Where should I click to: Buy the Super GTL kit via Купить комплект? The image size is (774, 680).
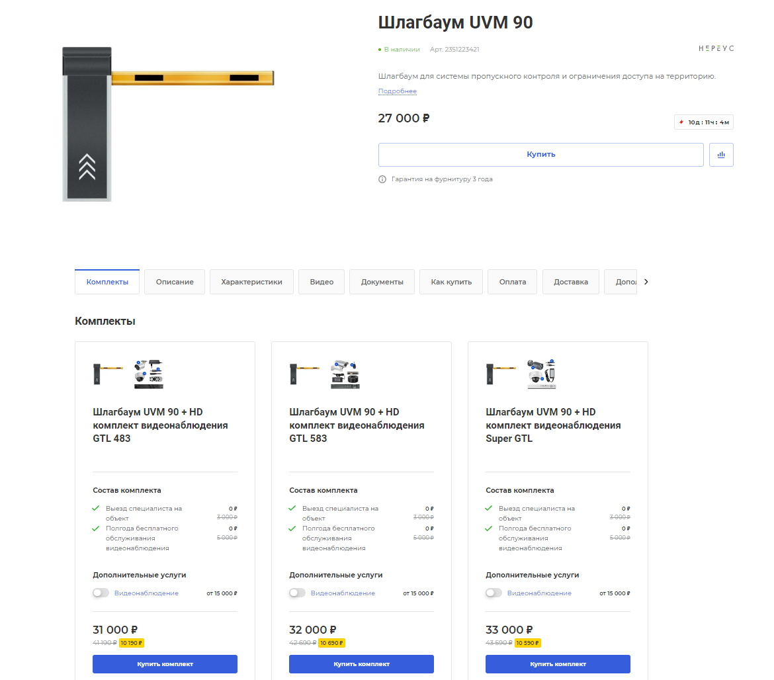point(558,664)
